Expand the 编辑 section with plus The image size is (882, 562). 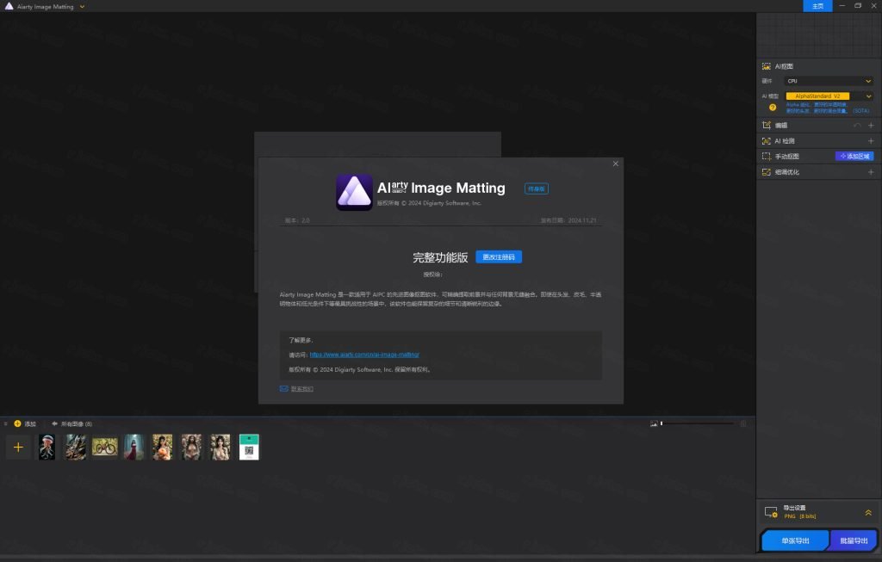871,126
